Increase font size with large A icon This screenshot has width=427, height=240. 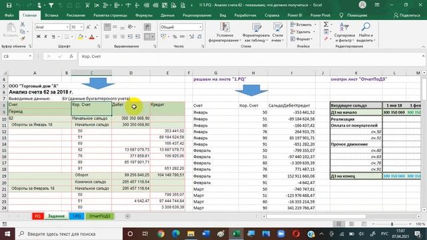[x=88, y=27]
